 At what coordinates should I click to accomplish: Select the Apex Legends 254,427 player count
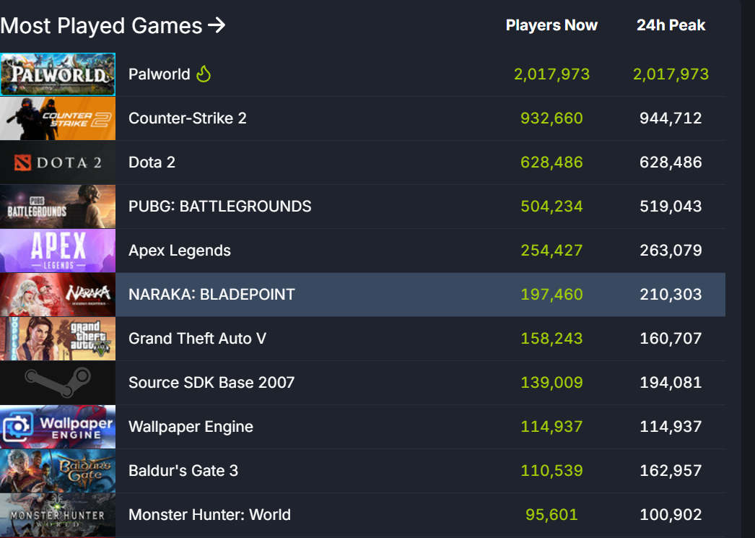pos(551,251)
